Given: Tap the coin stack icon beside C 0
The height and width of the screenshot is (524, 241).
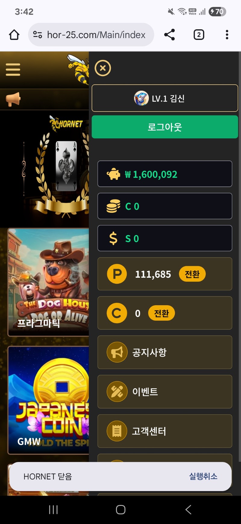Looking at the screenshot, I should click(x=113, y=206).
